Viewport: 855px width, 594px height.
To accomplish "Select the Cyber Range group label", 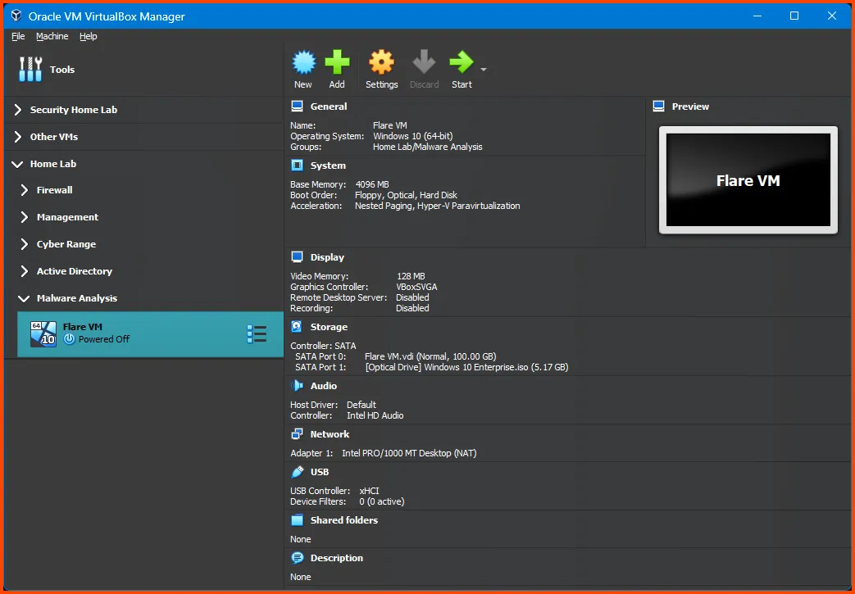I will coord(66,244).
